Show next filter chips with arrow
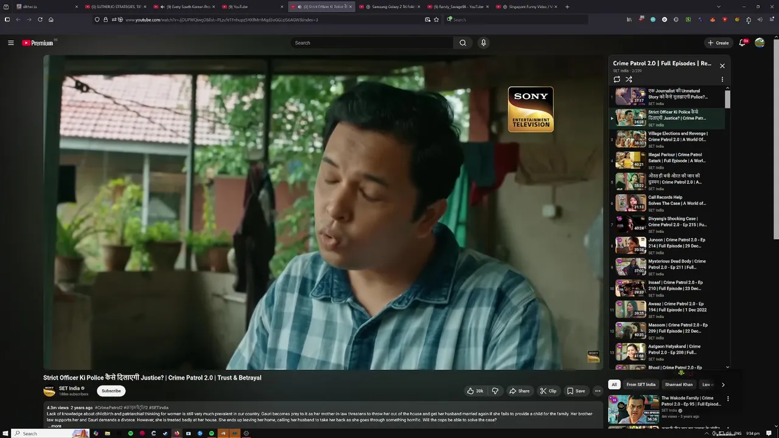This screenshot has width=779, height=438. [x=723, y=384]
